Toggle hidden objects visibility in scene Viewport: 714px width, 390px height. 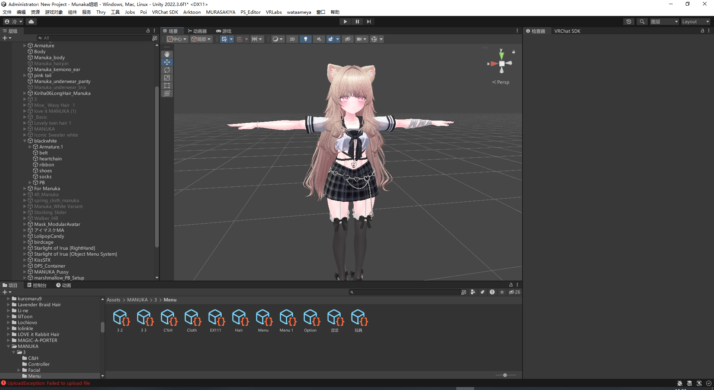348,39
